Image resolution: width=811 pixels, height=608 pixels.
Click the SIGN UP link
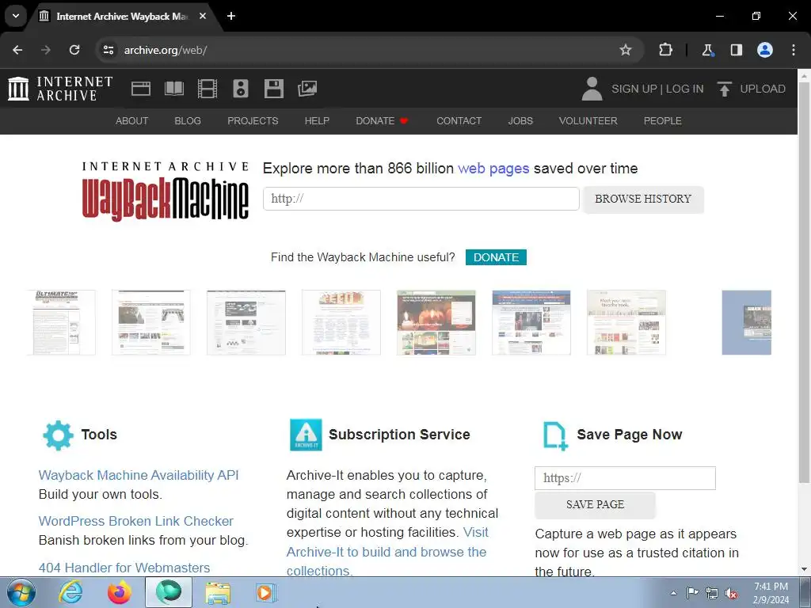click(634, 89)
